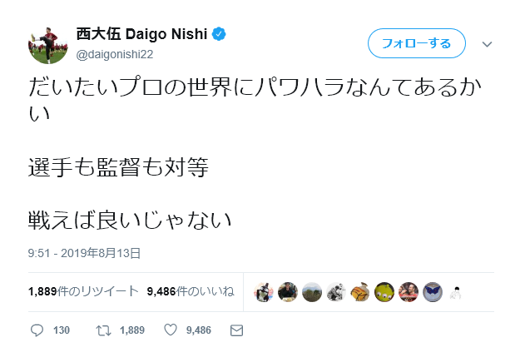Click the retweet arrows icon
The image size is (525, 357).
(103, 330)
